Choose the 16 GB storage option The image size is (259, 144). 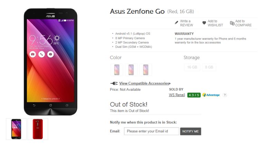(x=192, y=67)
